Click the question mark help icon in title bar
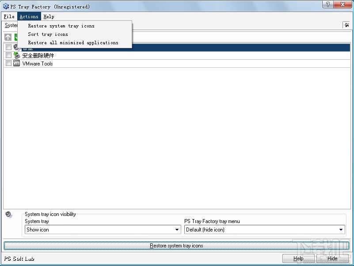Screen dimensions: 354x266 pyautogui.click(x=328, y=4)
